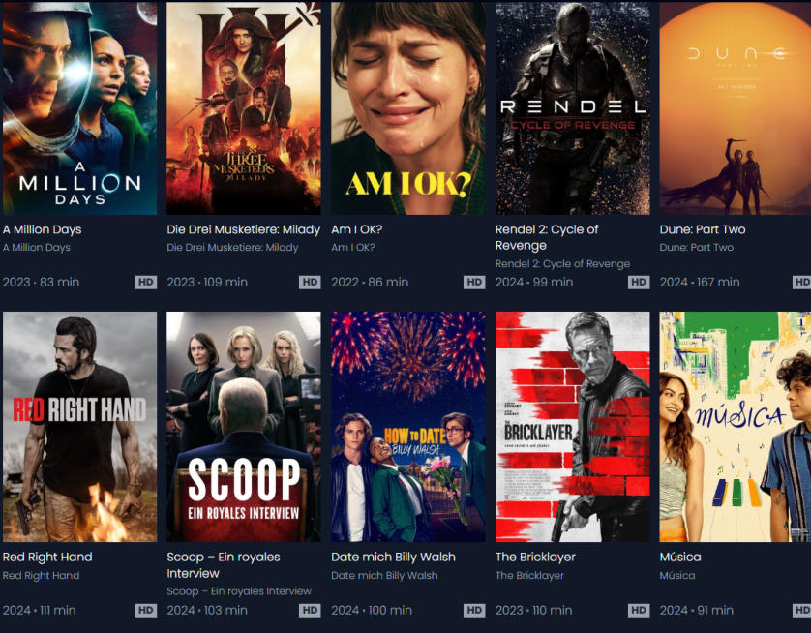Select the Scoop poster image
This screenshot has height=633, width=811.
click(x=244, y=427)
